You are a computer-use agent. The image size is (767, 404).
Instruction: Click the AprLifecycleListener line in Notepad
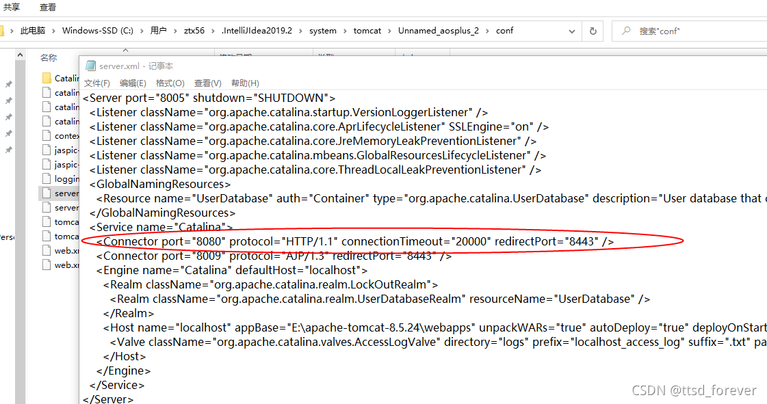[319, 126]
